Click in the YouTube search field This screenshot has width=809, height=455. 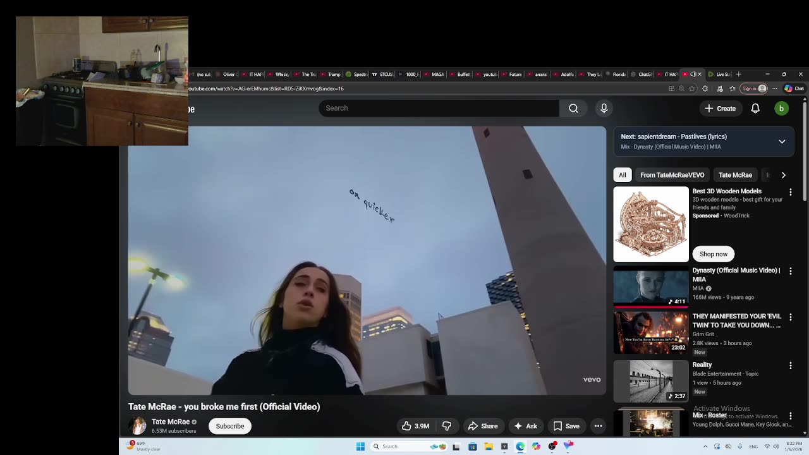point(439,108)
